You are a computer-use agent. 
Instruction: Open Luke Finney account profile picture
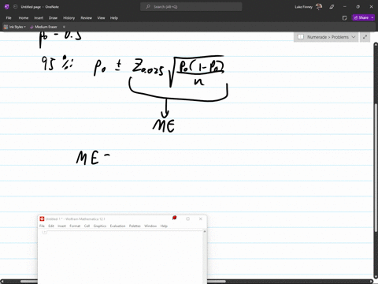pyautogui.click(x=319, y=7)
